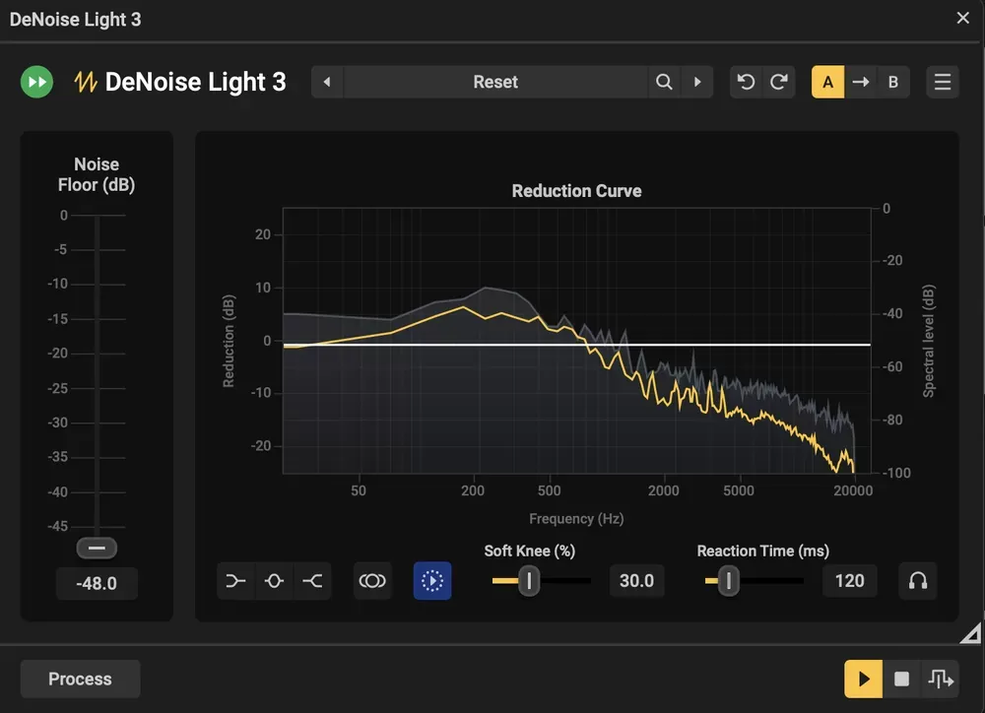Click the Spectral level (dB) axis label
This screenshot has width=985, height=713.
tap(929, 341)
